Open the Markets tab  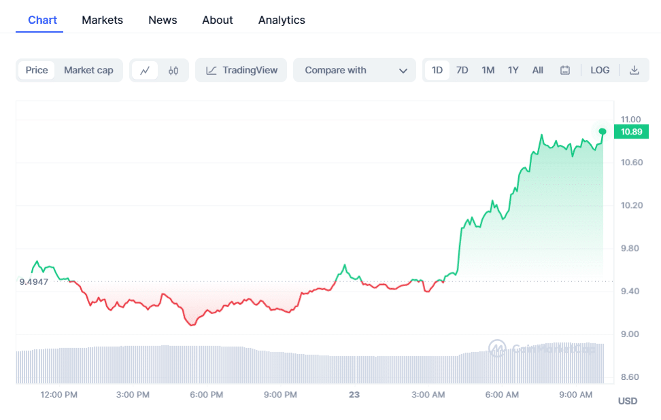102,20
